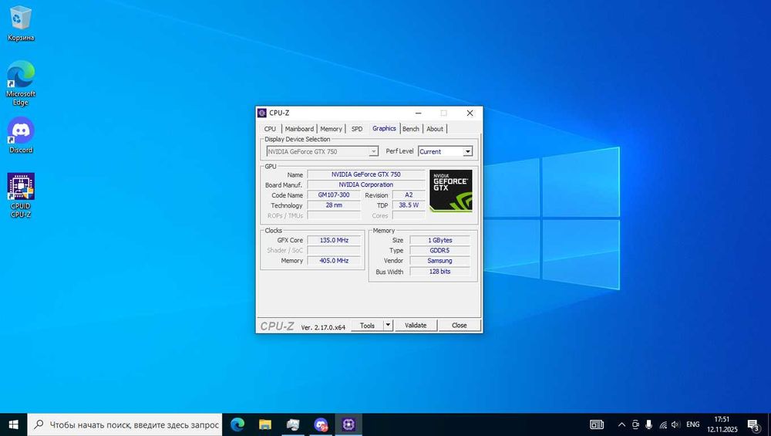Click the 28 nm technology value

coord(334,205)
